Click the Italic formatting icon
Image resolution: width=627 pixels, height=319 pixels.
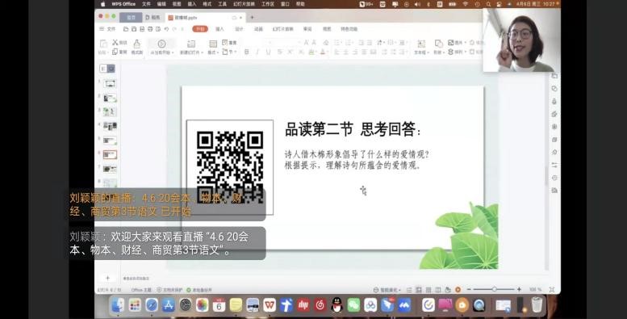click(x=257, y=52)
